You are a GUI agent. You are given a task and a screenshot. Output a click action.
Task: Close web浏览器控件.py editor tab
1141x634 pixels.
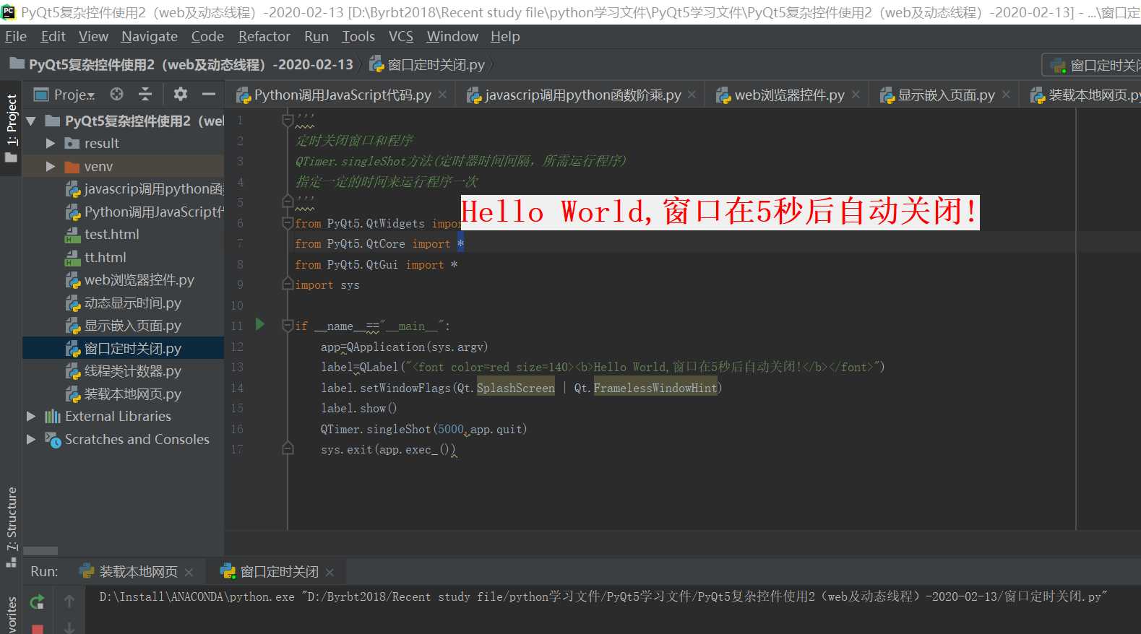click(x=856, y=95)
